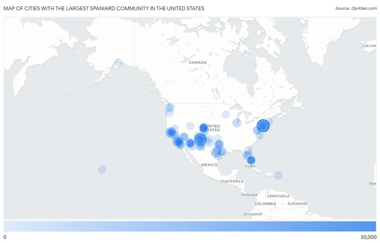Click the largest bubble on the northeast coast
The image size is (380, 243).
pyautogui.click(x=263, y=126)
